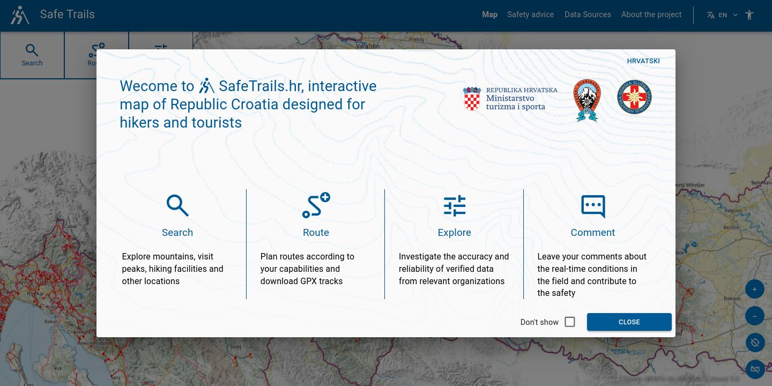Expand the EN language dropdown
Viewport: 772px width, 386px height.
pyautogui.click(x=735, y=15)
